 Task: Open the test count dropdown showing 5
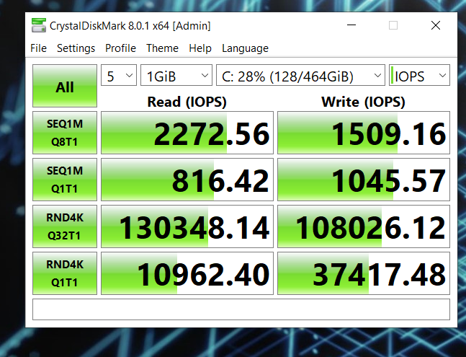click(x=119, y=75)
